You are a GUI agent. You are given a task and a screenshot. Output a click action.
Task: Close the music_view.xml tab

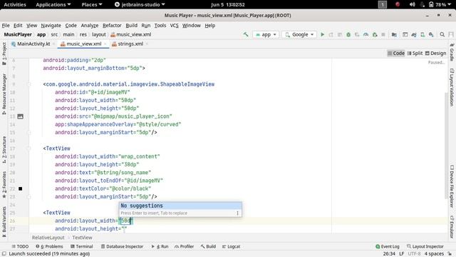tap(105, 44)
